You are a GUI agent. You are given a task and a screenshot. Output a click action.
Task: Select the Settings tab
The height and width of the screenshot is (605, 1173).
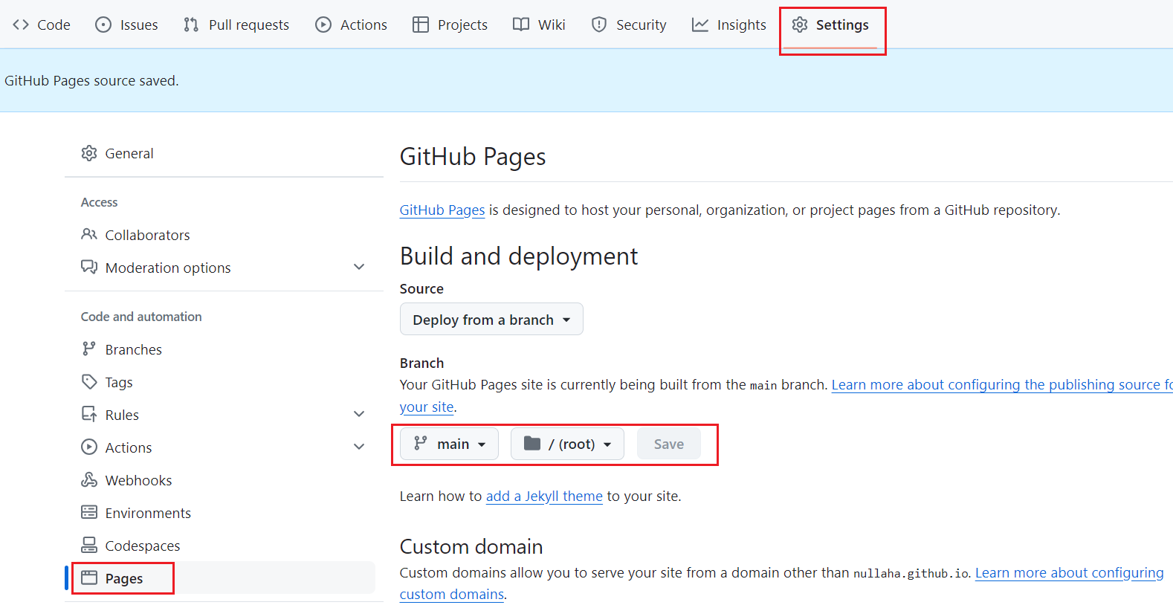830,25
